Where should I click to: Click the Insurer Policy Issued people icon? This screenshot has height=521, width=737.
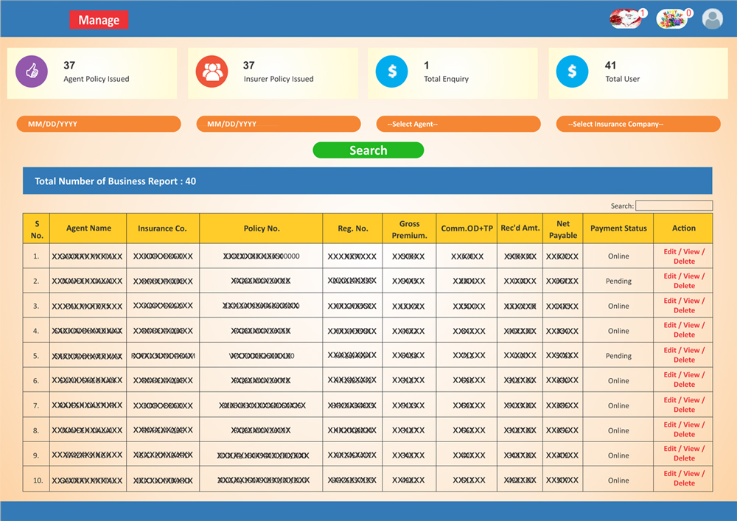pos(212,72)
